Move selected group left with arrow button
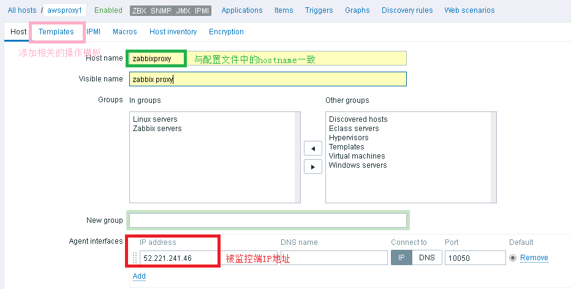The image size is (571, 289). click(x=313, y=149)
